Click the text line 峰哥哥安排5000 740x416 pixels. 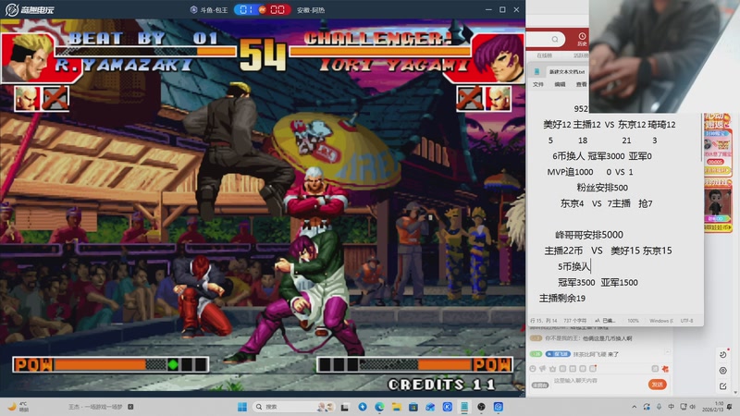[x=589, y=235]
